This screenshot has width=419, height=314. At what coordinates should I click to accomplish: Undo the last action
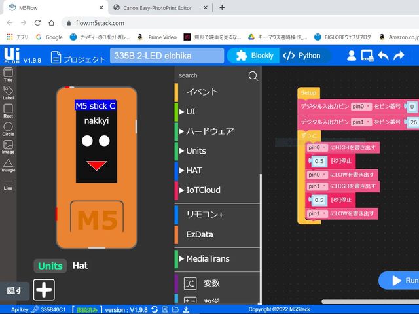383,56
